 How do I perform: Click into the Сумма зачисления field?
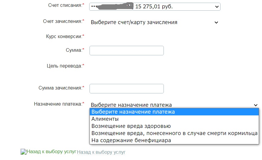(127, 89)
